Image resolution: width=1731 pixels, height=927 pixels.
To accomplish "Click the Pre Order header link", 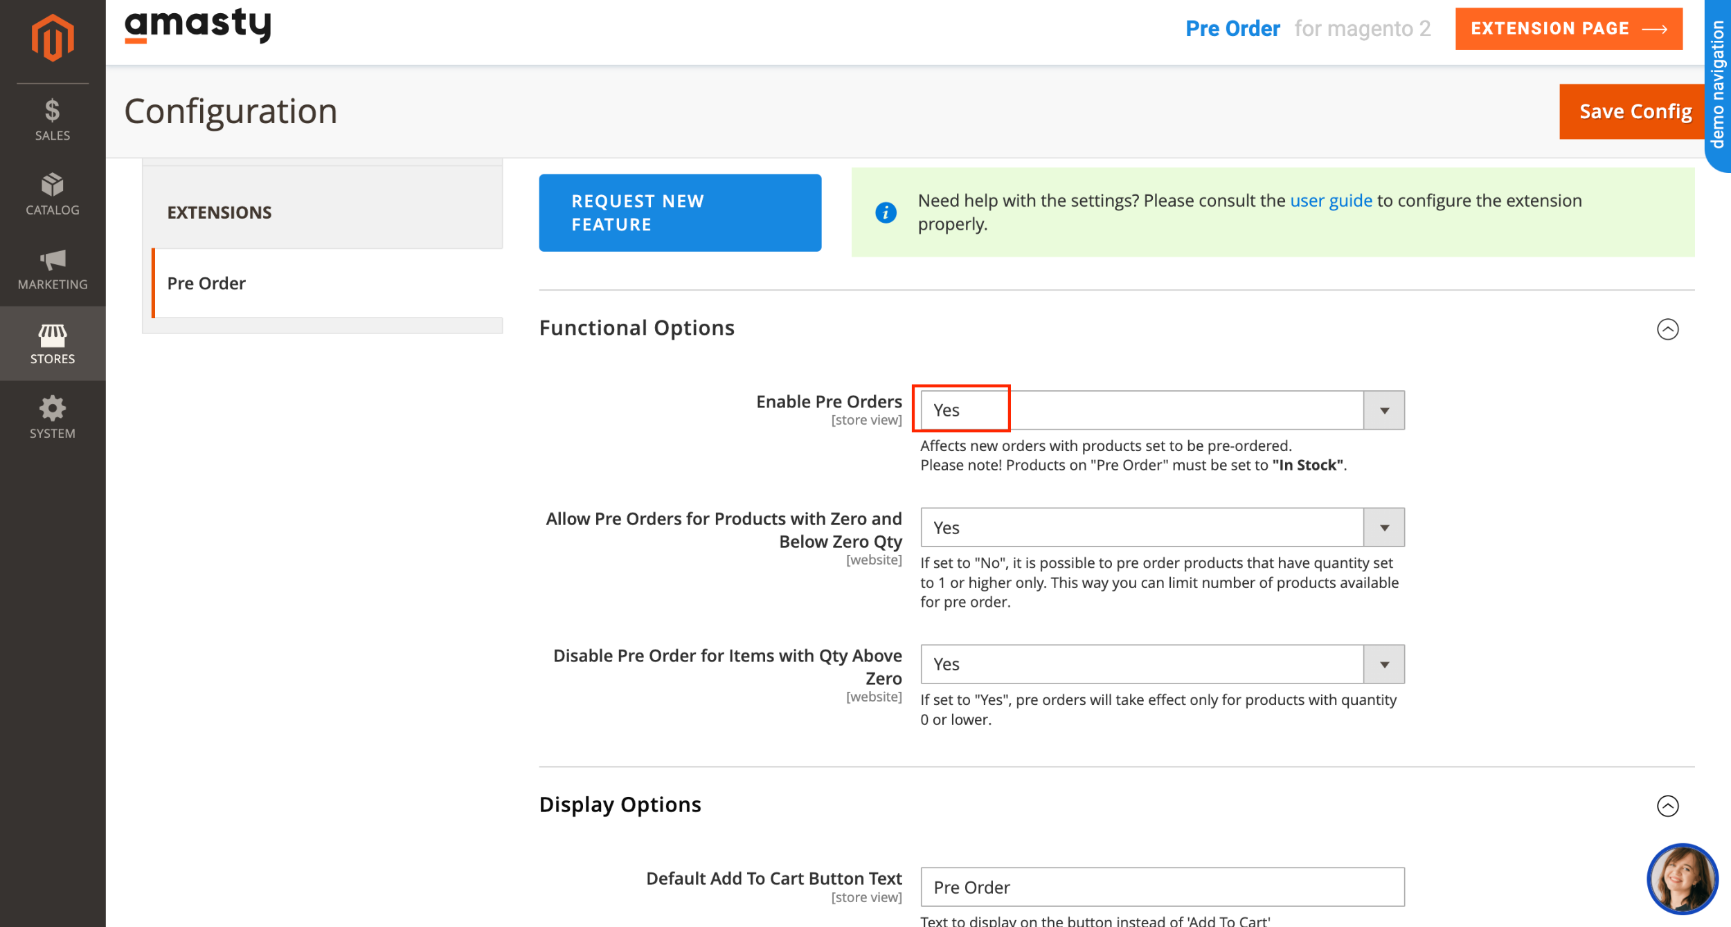I will [x=1234, y=28].
